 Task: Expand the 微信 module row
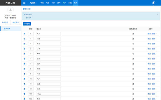(24, 69)
